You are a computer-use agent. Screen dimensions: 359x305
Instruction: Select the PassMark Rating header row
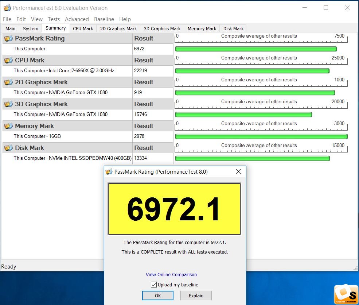point(88,38)
